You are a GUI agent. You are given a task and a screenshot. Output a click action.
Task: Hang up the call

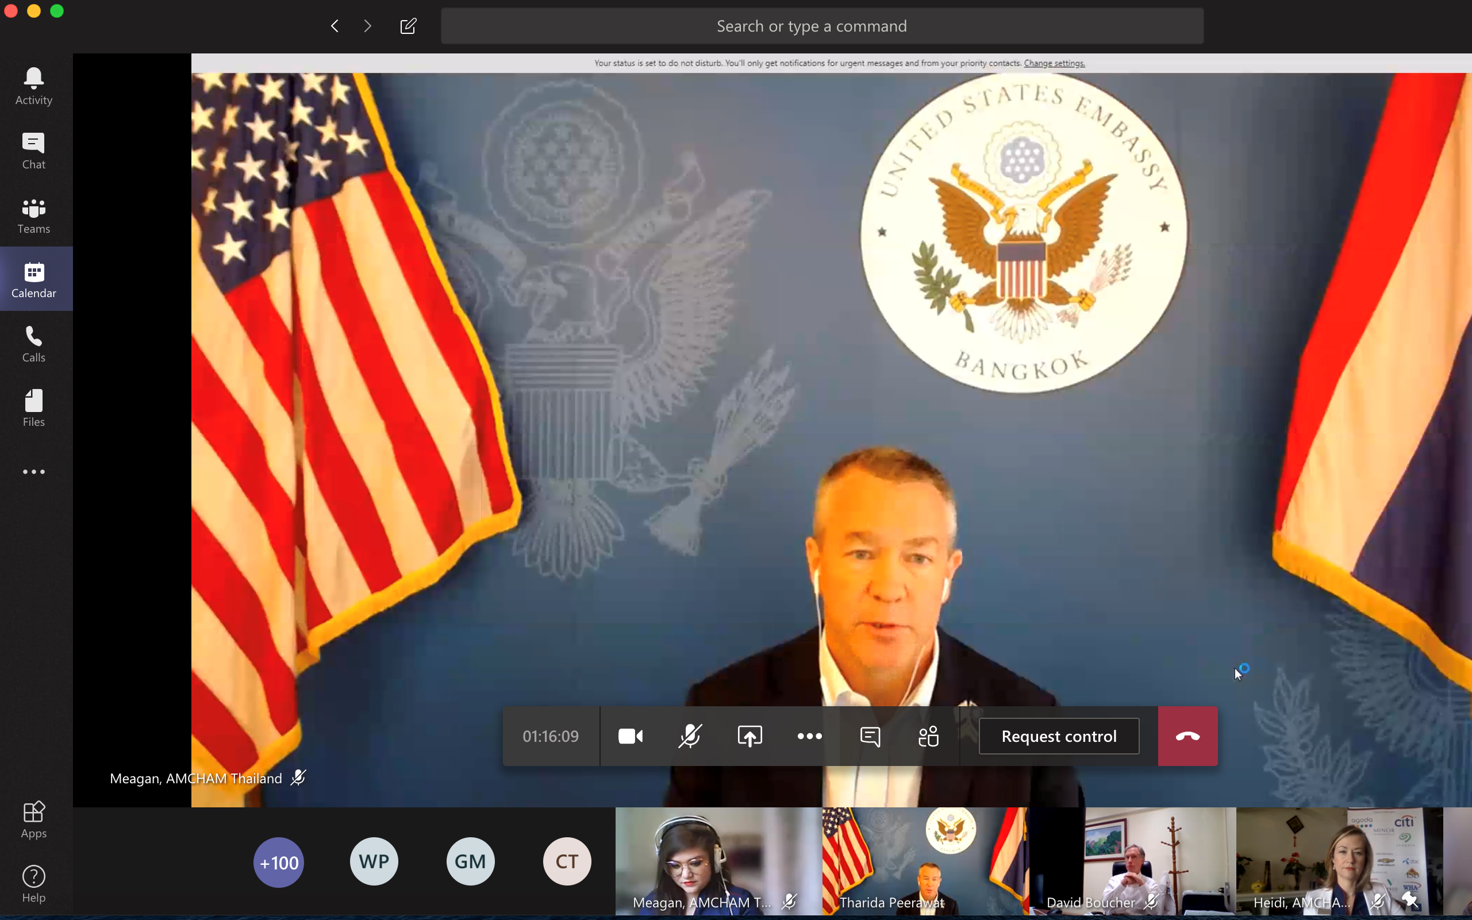[x=1188, y=736]
